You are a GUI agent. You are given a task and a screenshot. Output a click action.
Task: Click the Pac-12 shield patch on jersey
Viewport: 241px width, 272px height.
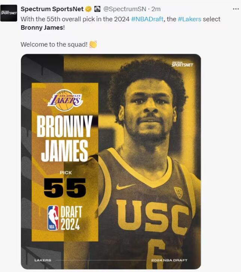click(179, 193)
